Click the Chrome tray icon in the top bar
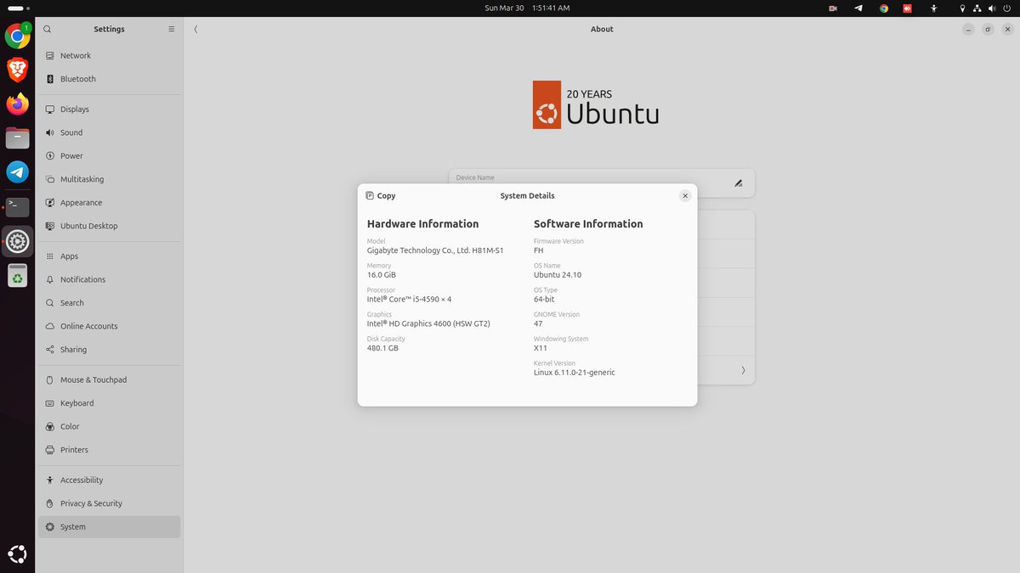The width and height of the screenshot is (1020, 573). click(884, 8)
